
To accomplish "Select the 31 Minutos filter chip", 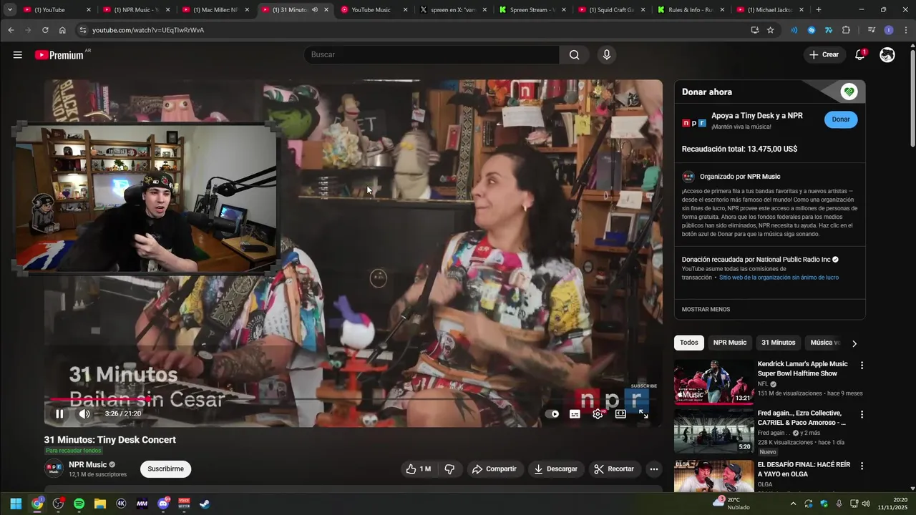I will tap(778, 343).
